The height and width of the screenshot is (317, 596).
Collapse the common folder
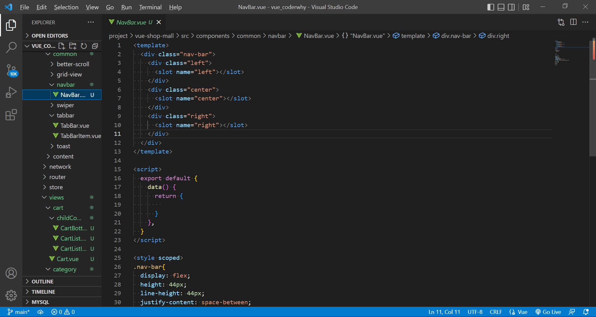(x=62, y=54)
